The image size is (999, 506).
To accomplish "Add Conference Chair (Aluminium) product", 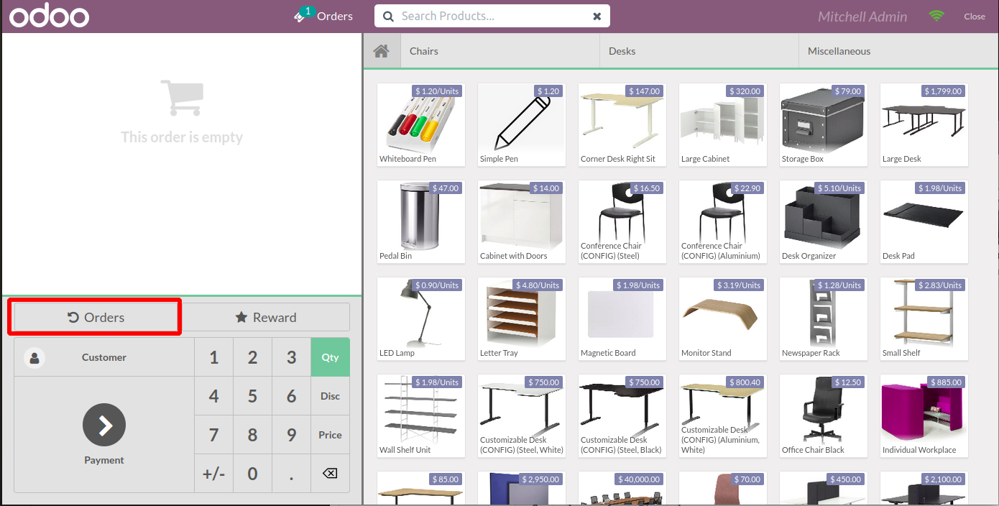I will pyautogui.click(x=723, y=222).
